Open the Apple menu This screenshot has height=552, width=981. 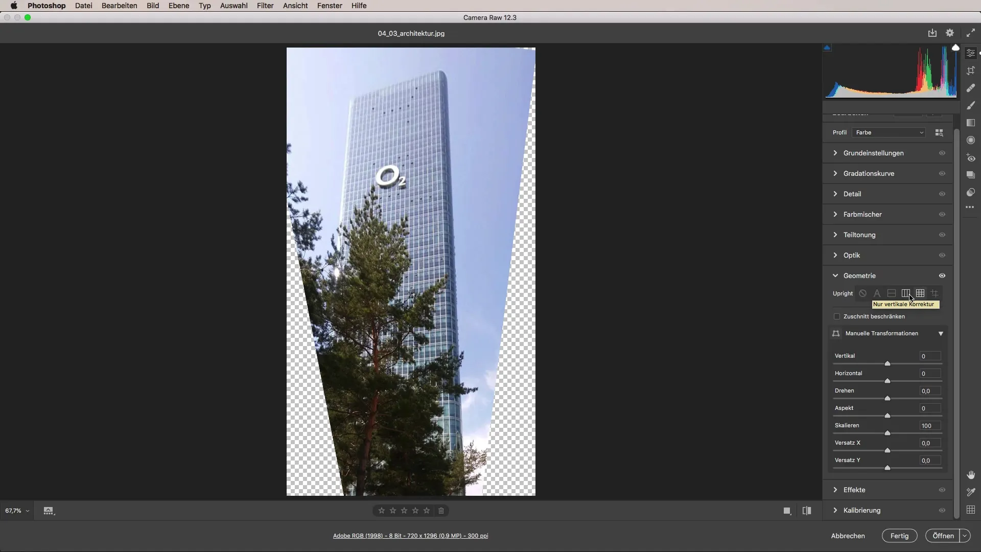(x=14, y=6)
